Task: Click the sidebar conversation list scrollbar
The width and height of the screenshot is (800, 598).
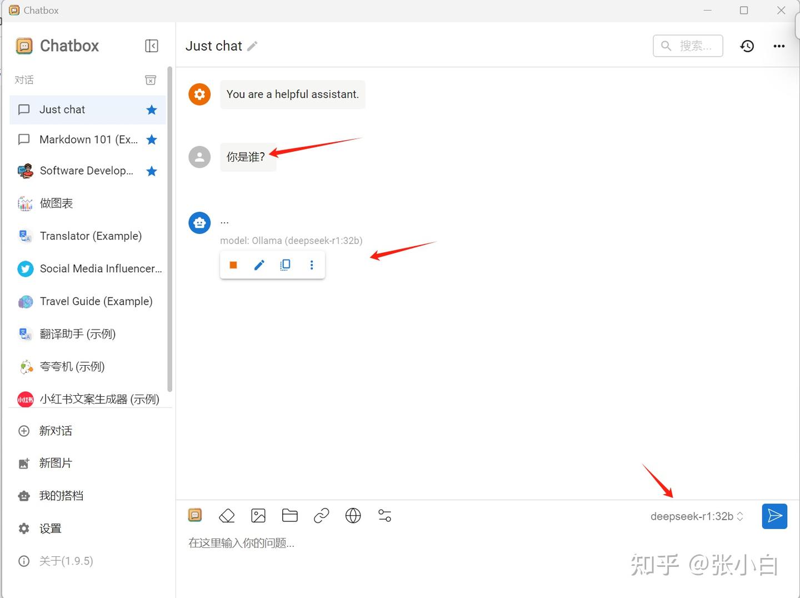Action: [170, 229]
